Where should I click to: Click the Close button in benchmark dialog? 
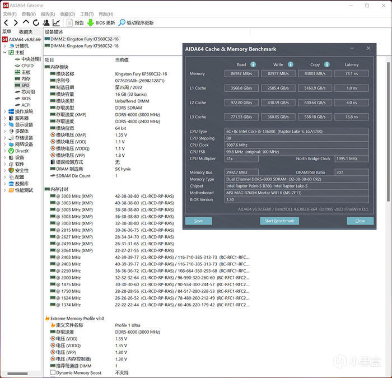(360, 221)
